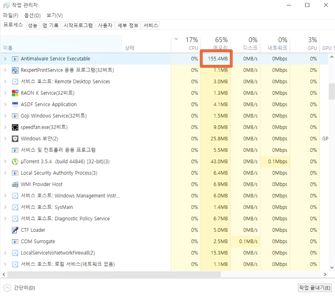Sort by the CPU column header
The height and width of the screenshot is (296, 335).
(x=186, y=44)
